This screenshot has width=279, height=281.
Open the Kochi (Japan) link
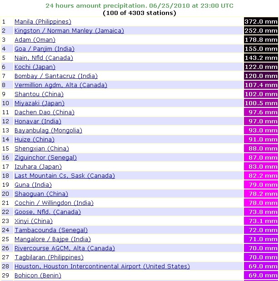coord(35,67)
